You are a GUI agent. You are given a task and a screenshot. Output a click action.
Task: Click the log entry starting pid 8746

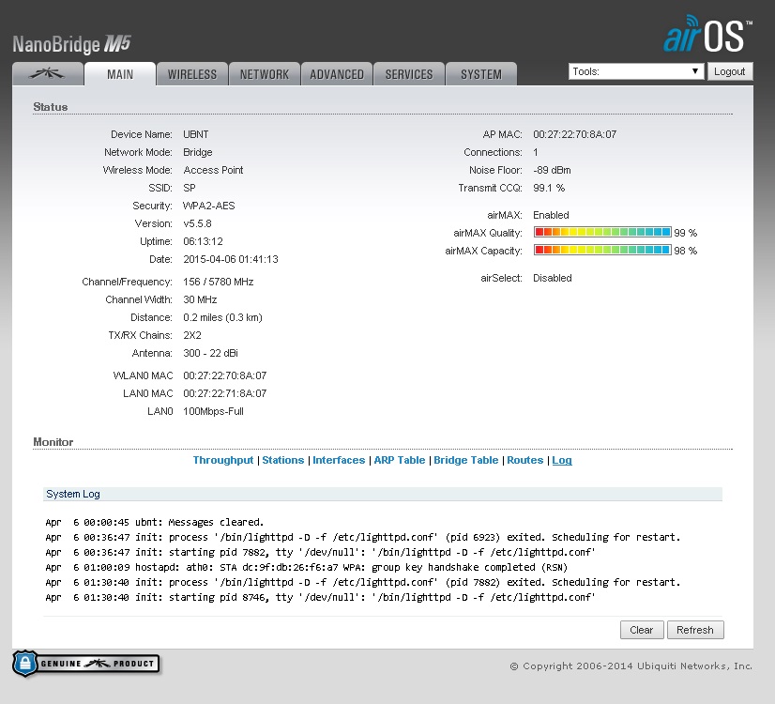click(x=320, y=597)
